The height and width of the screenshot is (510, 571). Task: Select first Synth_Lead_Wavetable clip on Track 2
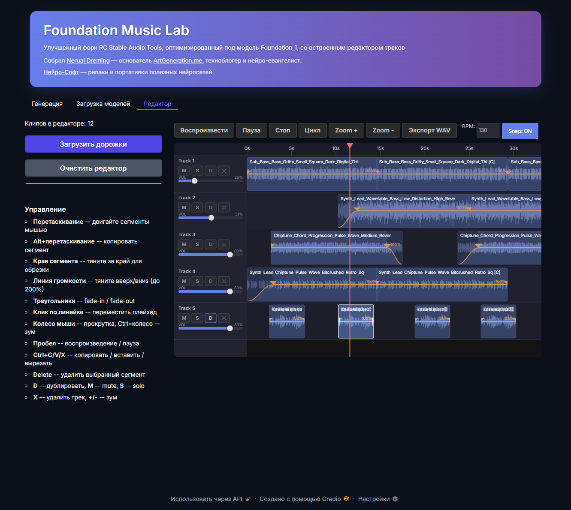coord(403,211)
